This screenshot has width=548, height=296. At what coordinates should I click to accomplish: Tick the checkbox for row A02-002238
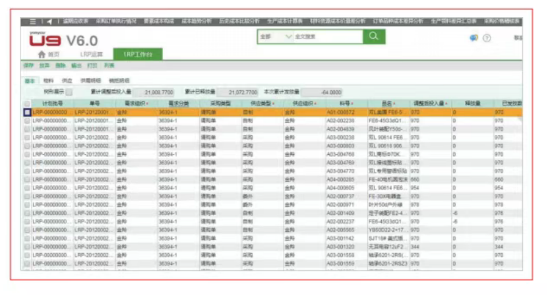coord(27,121)
